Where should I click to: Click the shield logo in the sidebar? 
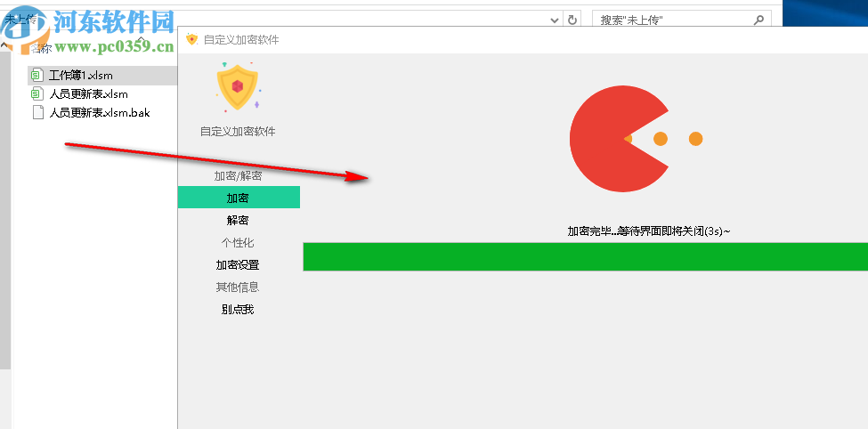pos(238,87)
